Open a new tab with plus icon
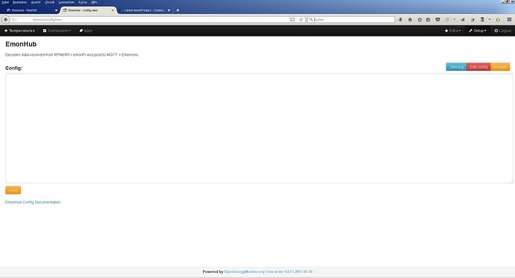515x278 pixels. 178,10
